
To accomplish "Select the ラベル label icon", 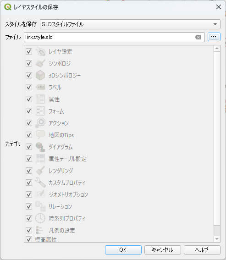I will tap(40, 87).
